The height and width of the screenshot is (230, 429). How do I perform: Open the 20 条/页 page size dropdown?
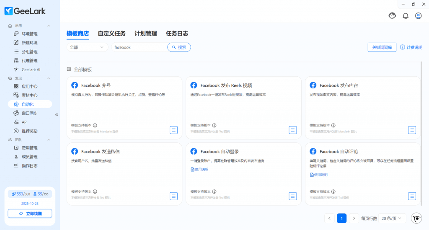click(393, 218)
